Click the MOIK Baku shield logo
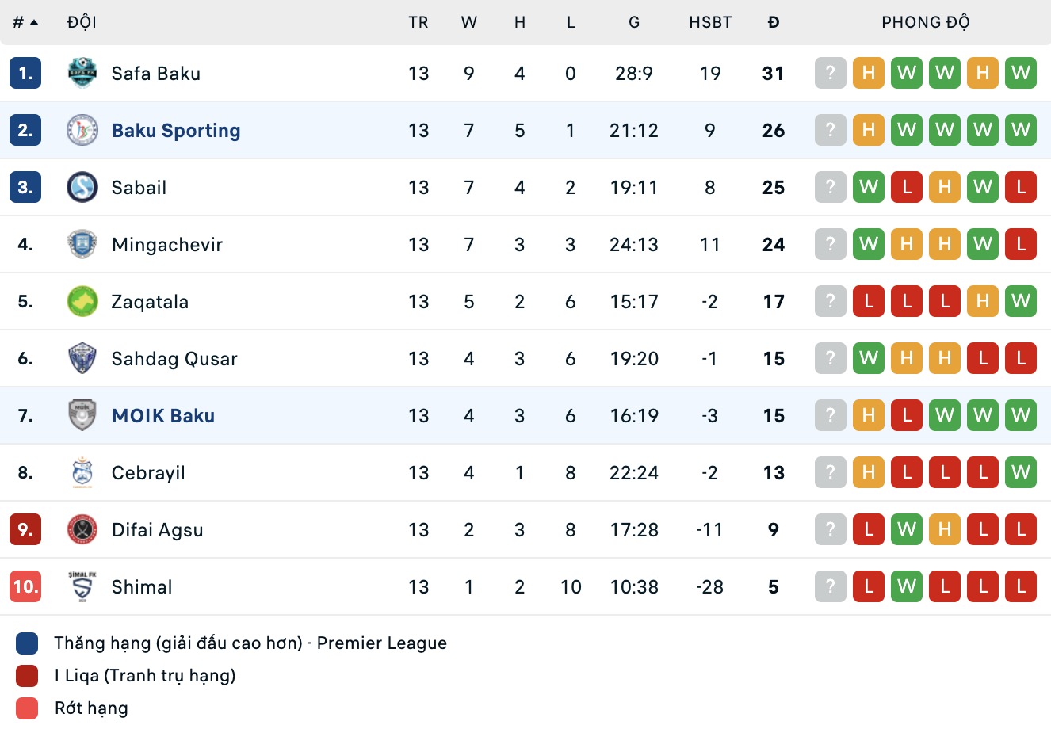 click(82, 416)
